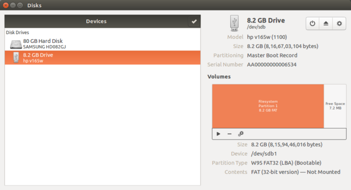This screenshot has height=190, width=351.
Task: Open drive options gear menu
Action: (x=339, y=23)
